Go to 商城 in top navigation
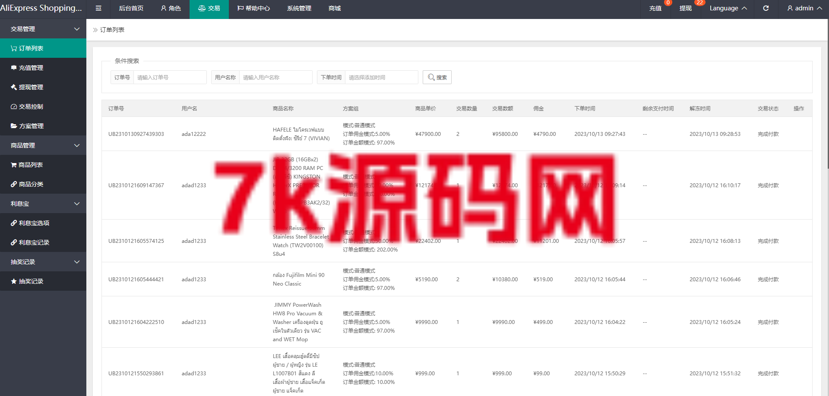 [x=335, y=8]
